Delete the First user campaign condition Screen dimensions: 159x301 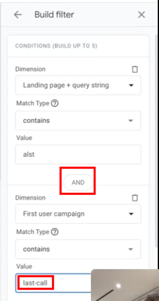(135, 198)
